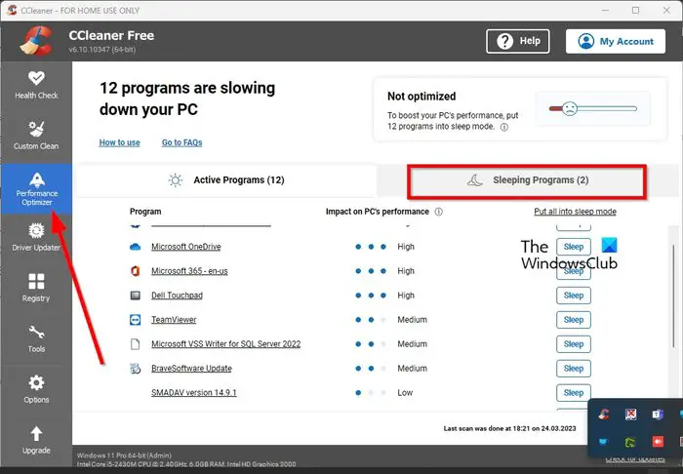Open the TeamViewer program link
Screen dimensions: 683x474
(x=174, y=320)
